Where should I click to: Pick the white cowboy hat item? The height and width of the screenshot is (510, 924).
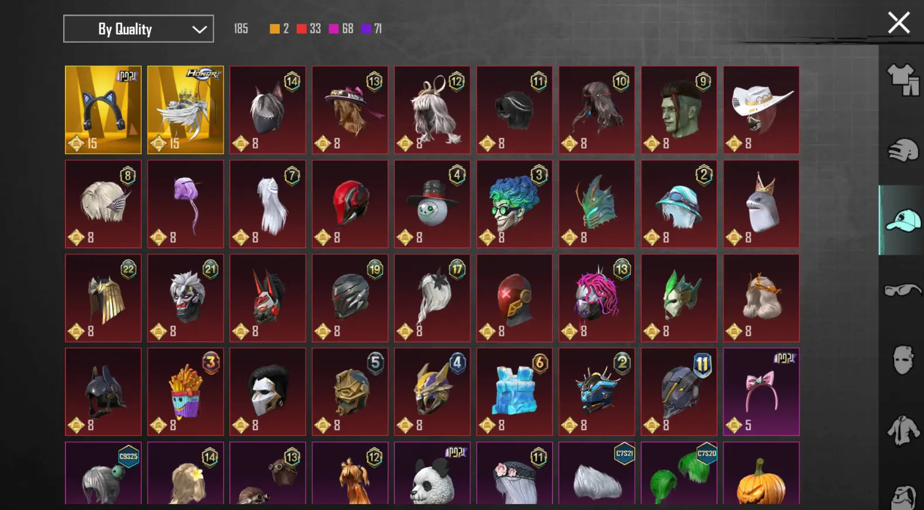761,110
